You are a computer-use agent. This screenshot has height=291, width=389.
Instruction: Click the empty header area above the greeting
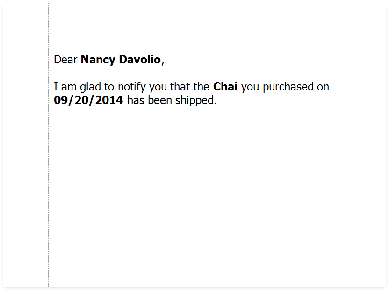[194, 25]
